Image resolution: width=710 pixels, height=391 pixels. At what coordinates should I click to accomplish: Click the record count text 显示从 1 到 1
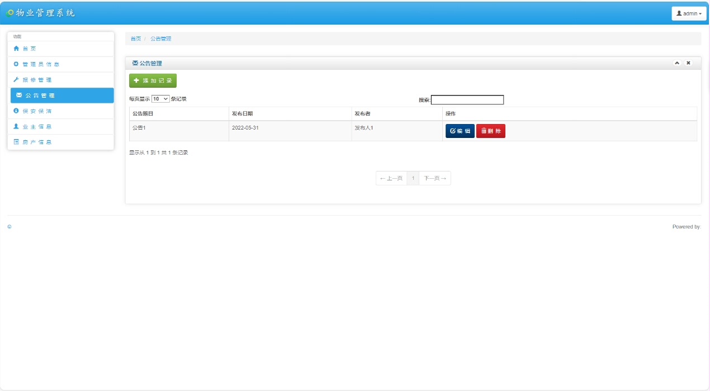click(x=159, y=152)
